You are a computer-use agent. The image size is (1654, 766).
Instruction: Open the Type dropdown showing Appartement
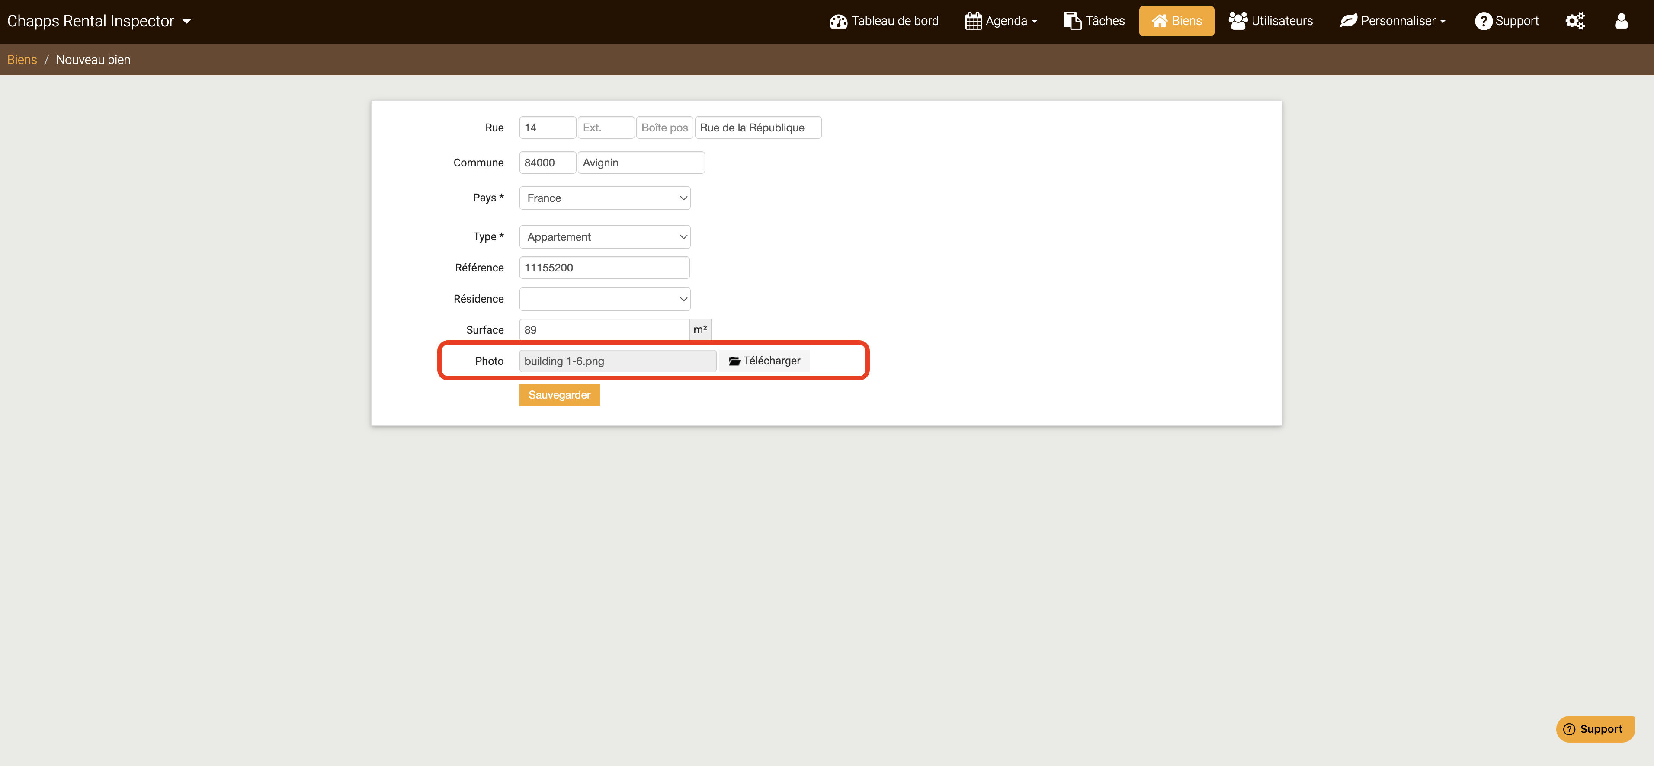605,237
